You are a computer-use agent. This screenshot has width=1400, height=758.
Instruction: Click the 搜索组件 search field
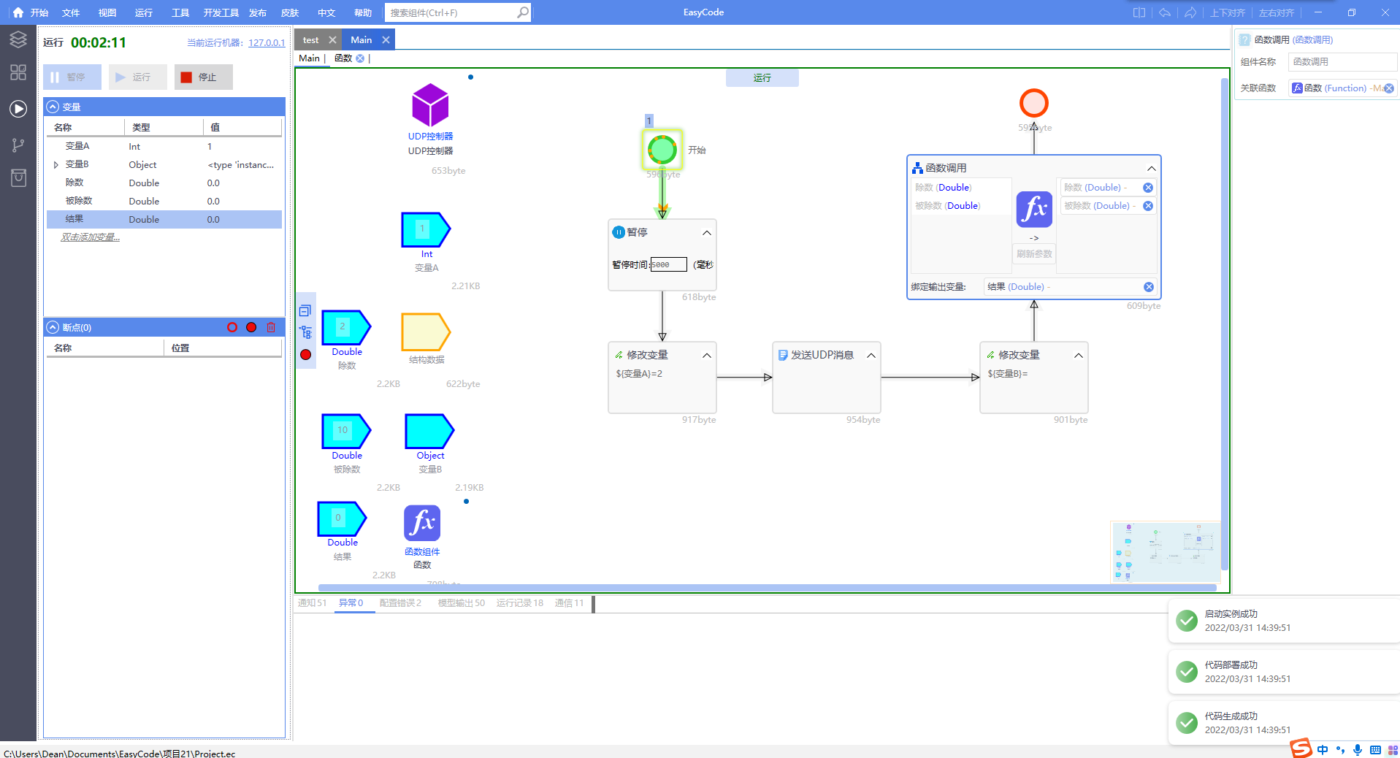451,12
